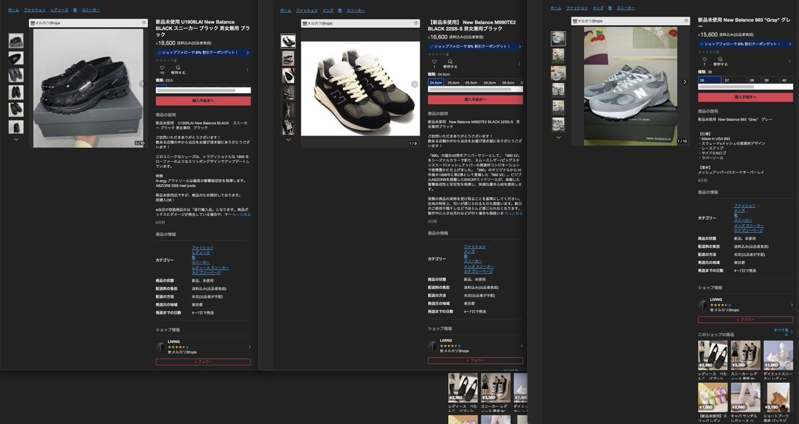Show the next photo of the M990TE2 sneaker
Image resolution: width=799 pixels, height=424 pixels.
pos(415,84)
